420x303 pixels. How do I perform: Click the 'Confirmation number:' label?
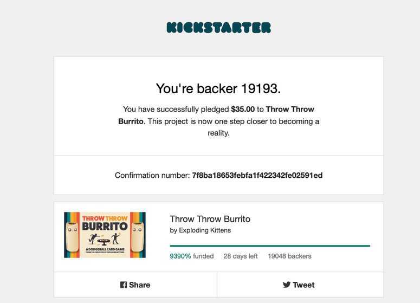tap(152, 175)
